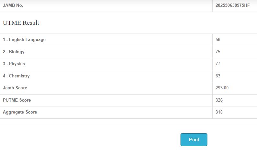
Task: Click the English Language score 58
Action: [218, 40]
